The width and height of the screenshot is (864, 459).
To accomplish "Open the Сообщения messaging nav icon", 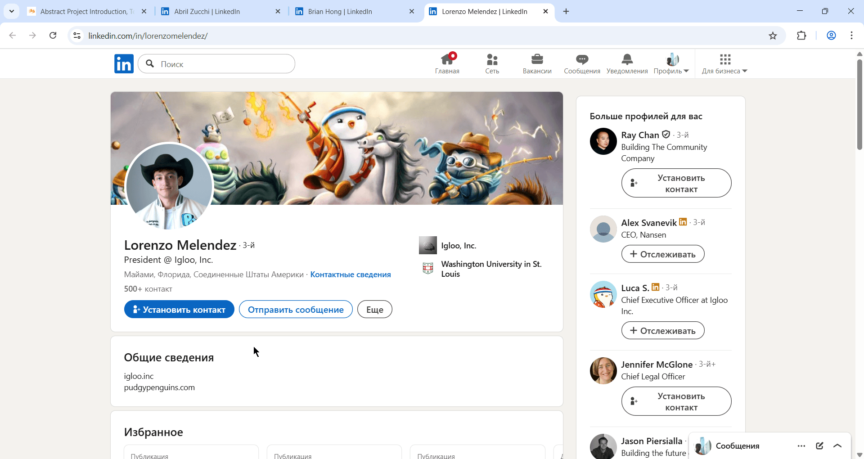I will click(582, 63).
